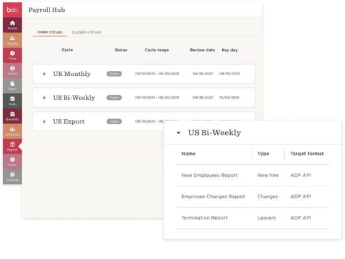This screenshot has width=345, height=259.
Task: Click ADP API in Termination Report row
Action: [300, 218]
